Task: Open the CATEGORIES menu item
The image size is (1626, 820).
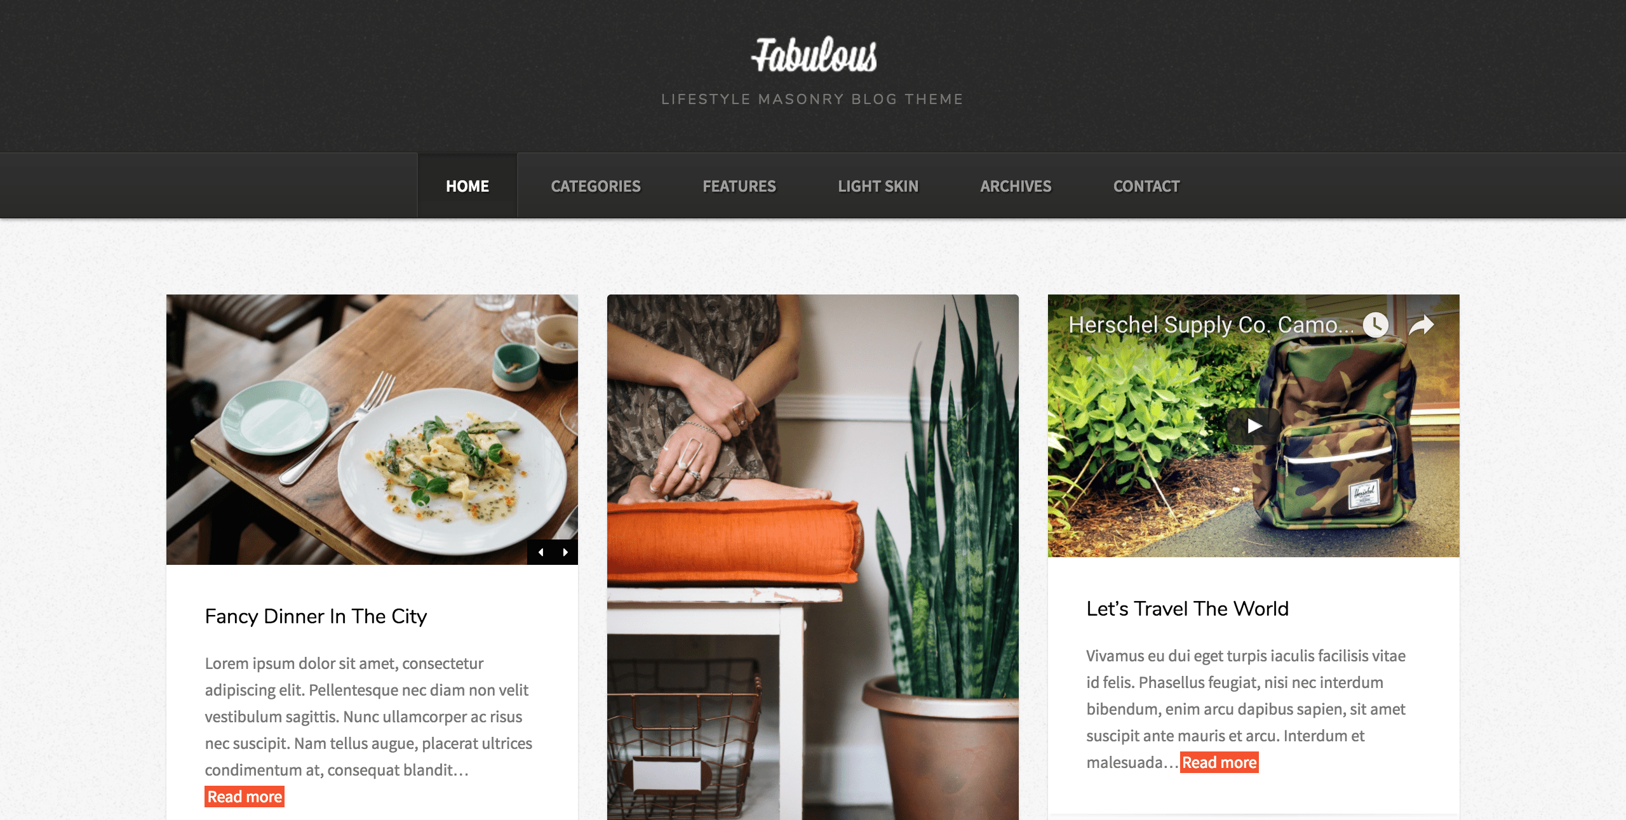Action: click(596, 185)
